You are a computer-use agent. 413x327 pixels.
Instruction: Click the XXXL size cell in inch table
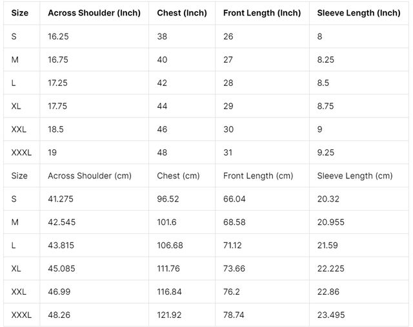21,153
